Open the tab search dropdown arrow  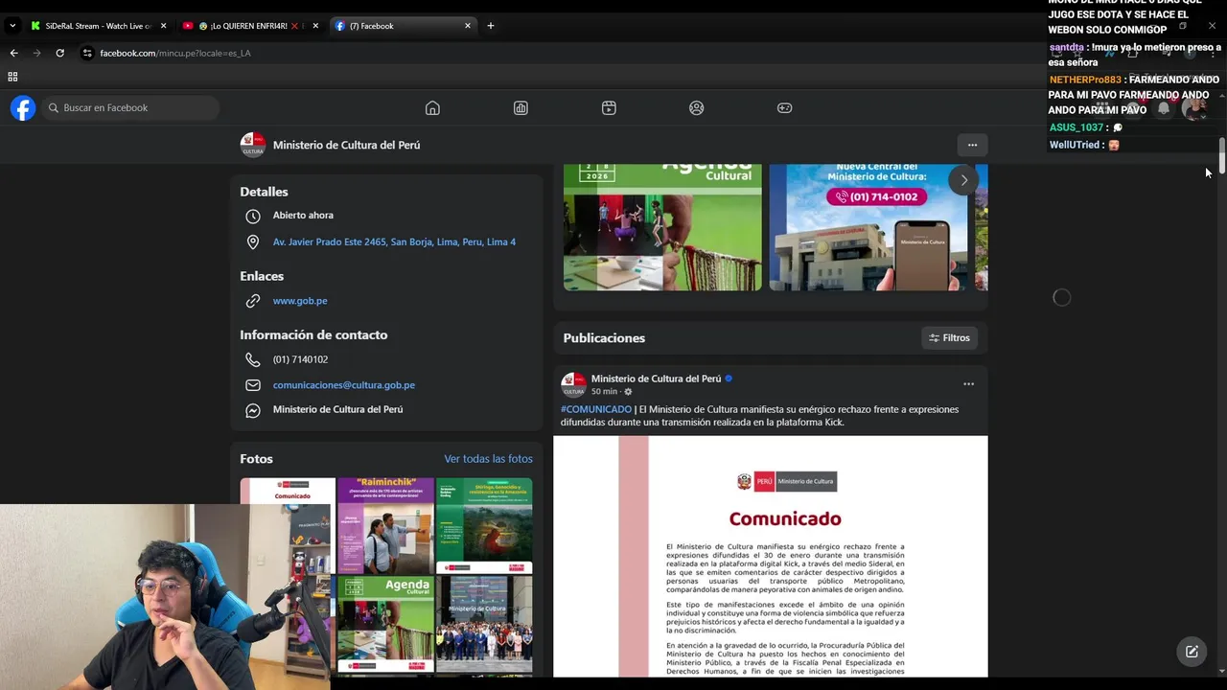point(12,26)
